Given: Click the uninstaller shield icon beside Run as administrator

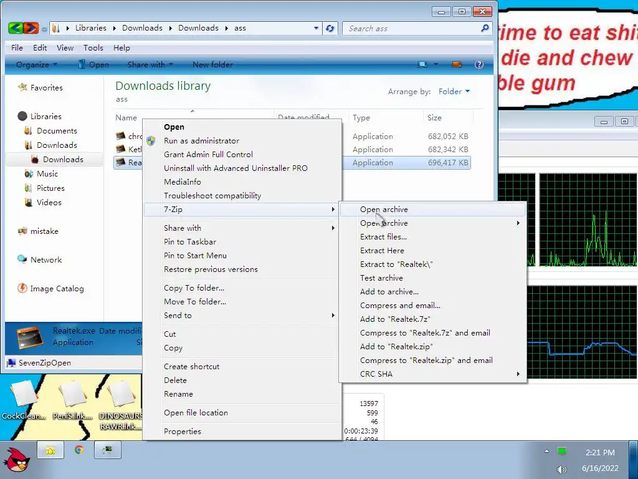Looking at the screenshot, I should (x=151, y=141).
